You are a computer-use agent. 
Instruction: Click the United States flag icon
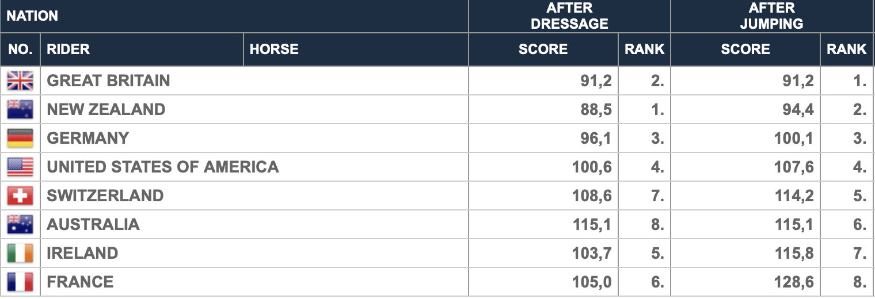(20, 167)
